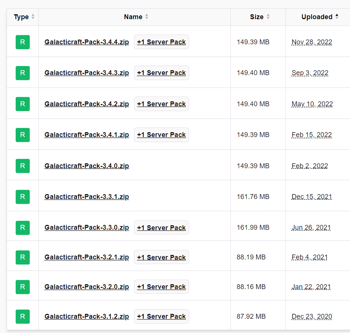Click the 149.39 MB size in the 3.4.4 row

coord(253,42)
